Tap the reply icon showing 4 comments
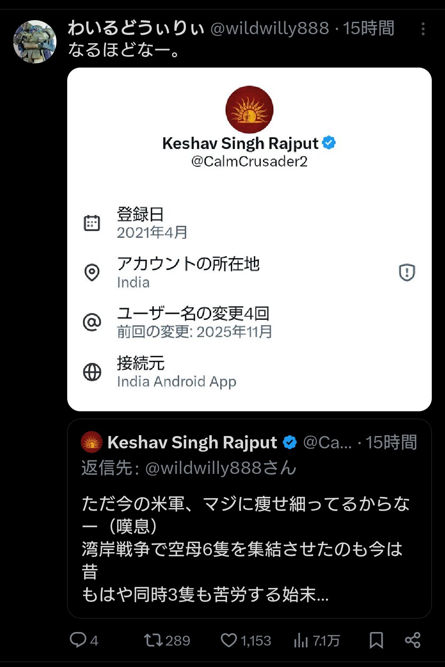The height and width of the screenshot is (667, 445). (x=78, y=640)
